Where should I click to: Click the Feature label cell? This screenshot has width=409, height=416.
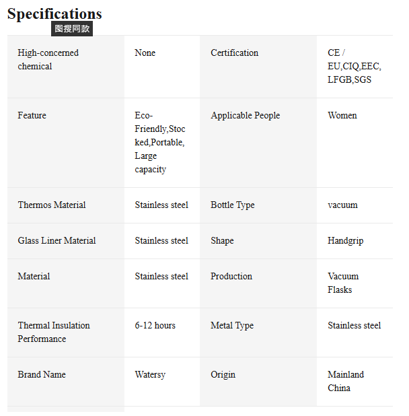click(x=32, y=116)
